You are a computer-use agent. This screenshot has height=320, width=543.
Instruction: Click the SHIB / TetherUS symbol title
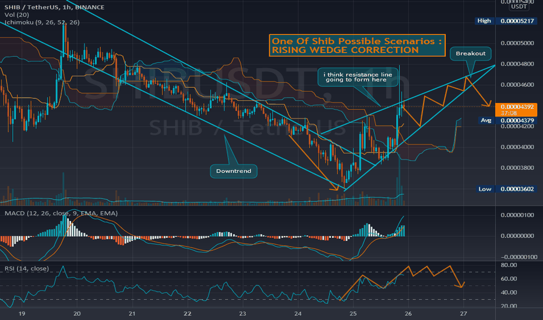point(54,7)
